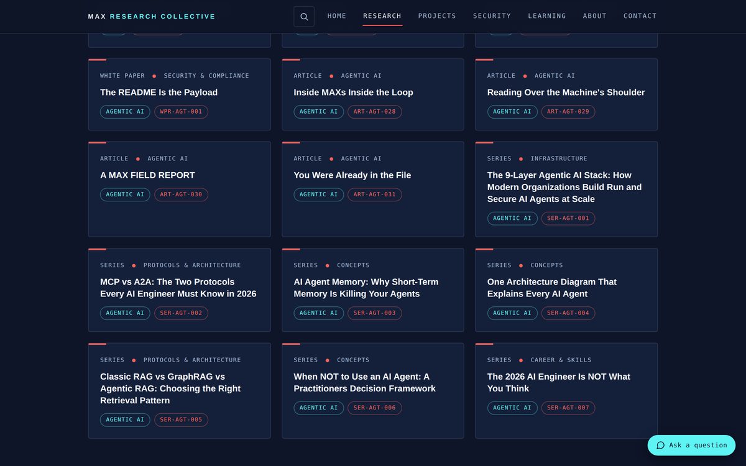The image size is (746, 466).
Task: Go to the Contact page
Action: pyautogui.click(x=640, y=16)
